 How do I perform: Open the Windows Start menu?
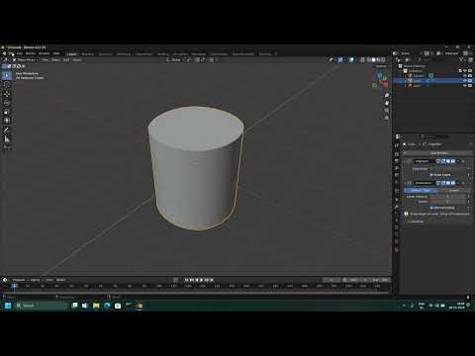point(8,306)
